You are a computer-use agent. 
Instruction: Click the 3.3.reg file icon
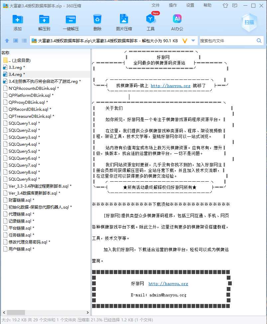[x=5, y=68]
